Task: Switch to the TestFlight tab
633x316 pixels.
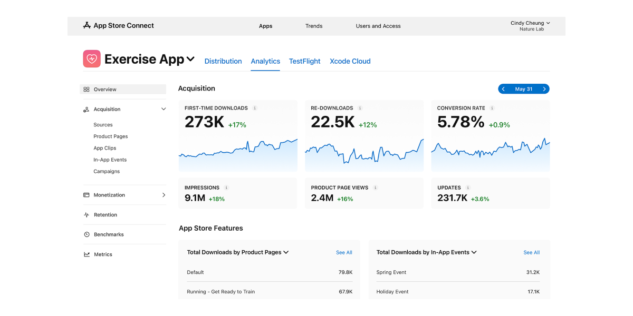Action: [304, 61]
